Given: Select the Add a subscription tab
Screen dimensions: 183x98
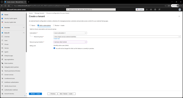Looking at the screenshot, I should click(44, 26).
